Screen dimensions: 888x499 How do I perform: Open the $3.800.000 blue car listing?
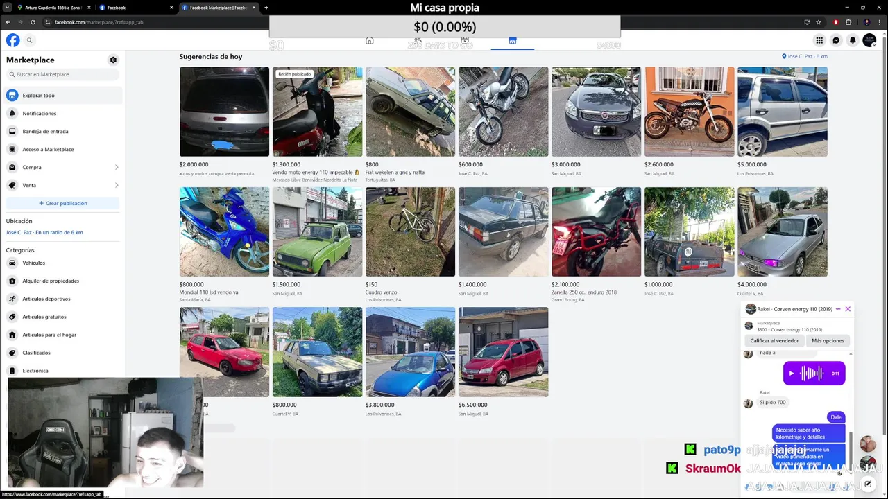click(410, 352)
